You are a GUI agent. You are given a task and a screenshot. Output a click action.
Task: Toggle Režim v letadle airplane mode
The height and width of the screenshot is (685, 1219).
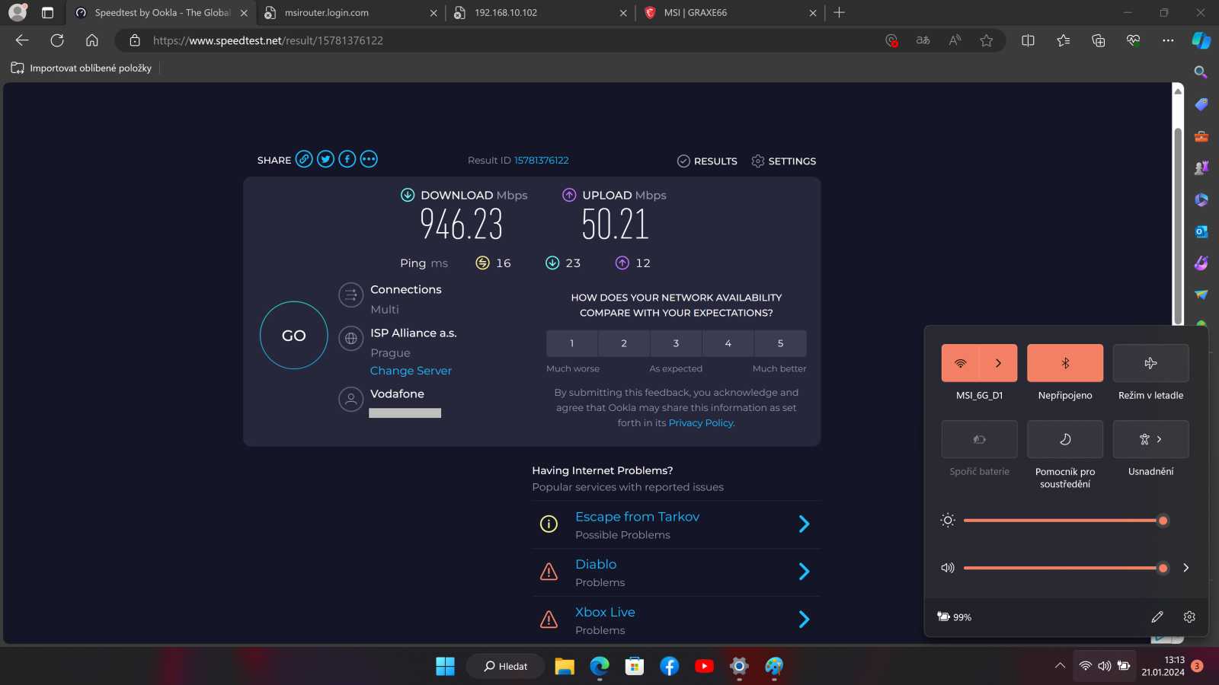click(x=1150, y=363)
